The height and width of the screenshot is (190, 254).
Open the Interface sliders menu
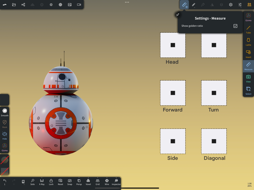[240, 5]
